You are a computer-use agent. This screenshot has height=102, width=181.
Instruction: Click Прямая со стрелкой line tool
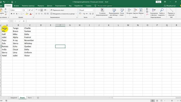(171, 12)
